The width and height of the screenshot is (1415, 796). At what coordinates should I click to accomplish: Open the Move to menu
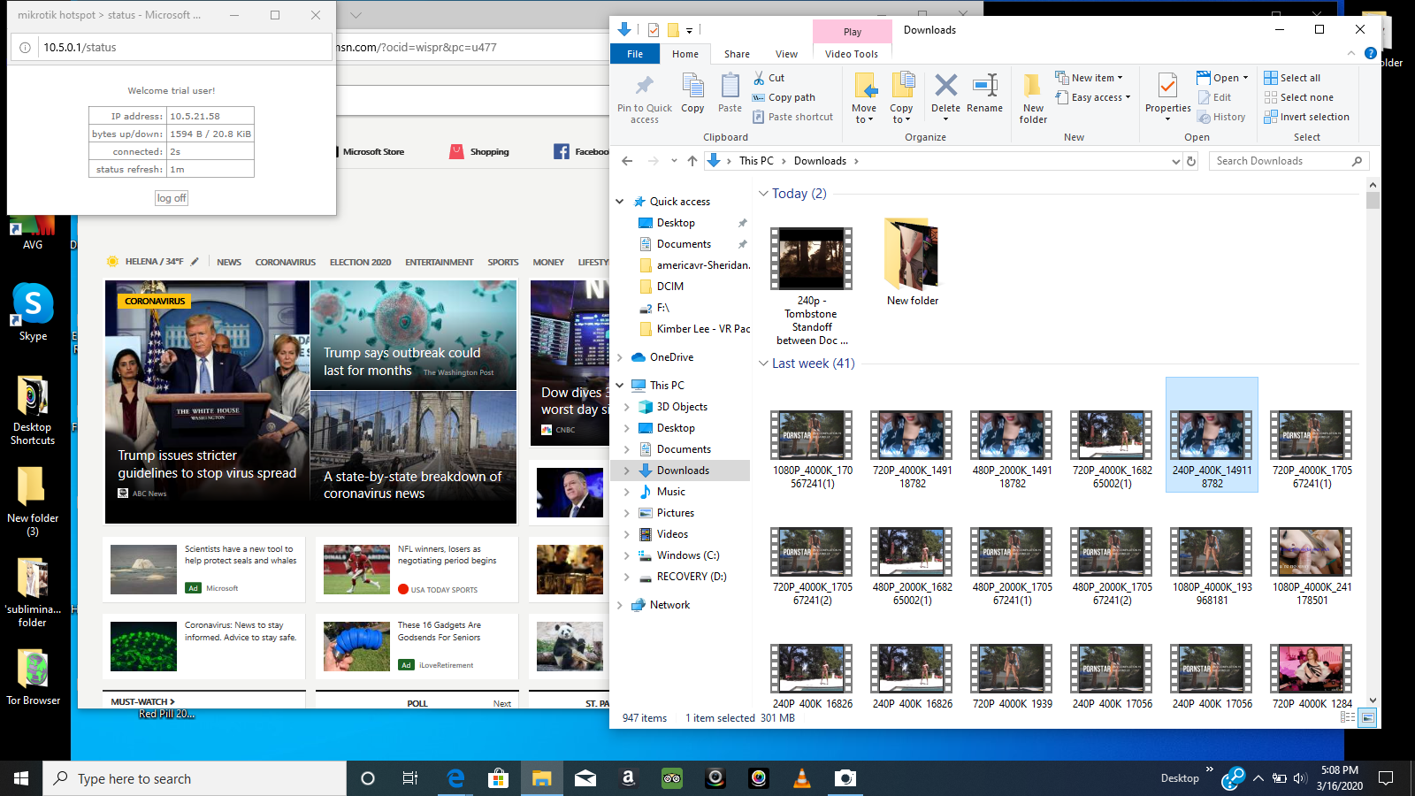[x=864, y=98]
